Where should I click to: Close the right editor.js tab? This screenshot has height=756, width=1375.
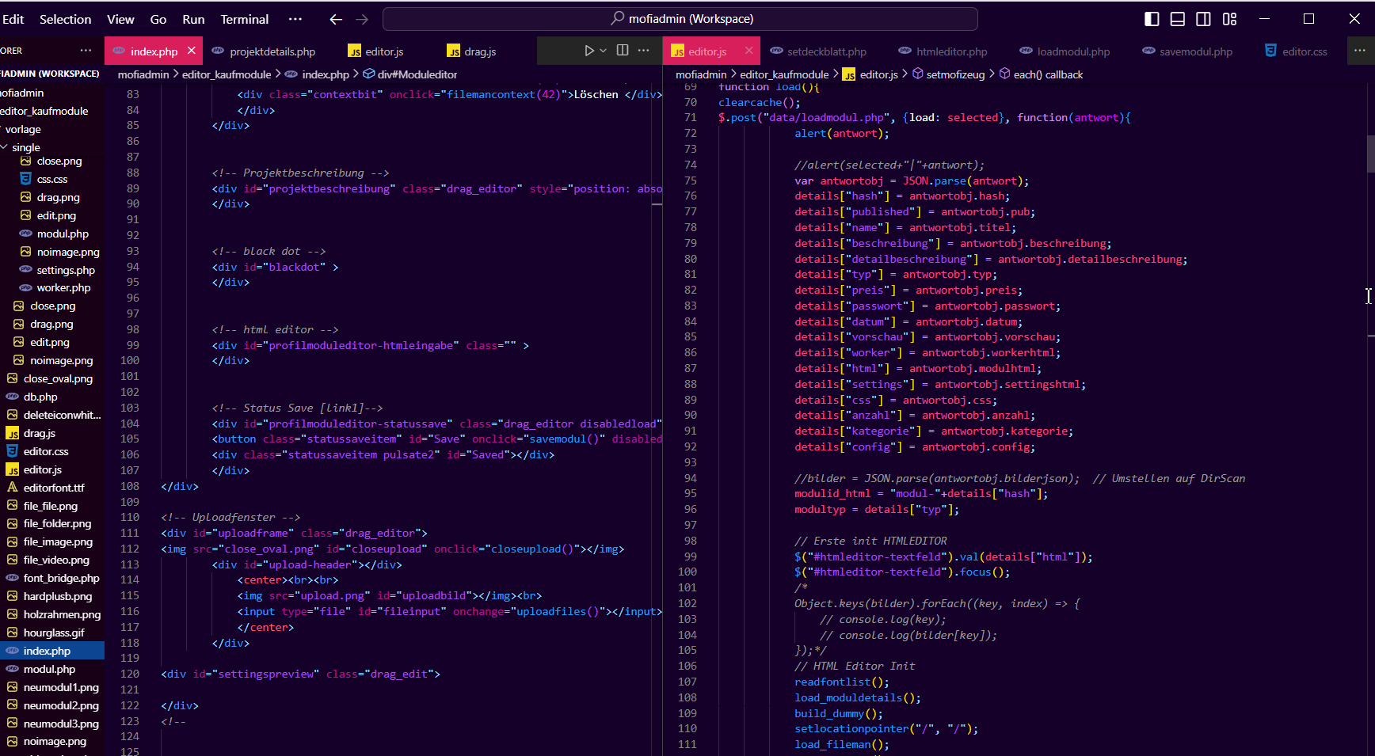pos(749,51)
